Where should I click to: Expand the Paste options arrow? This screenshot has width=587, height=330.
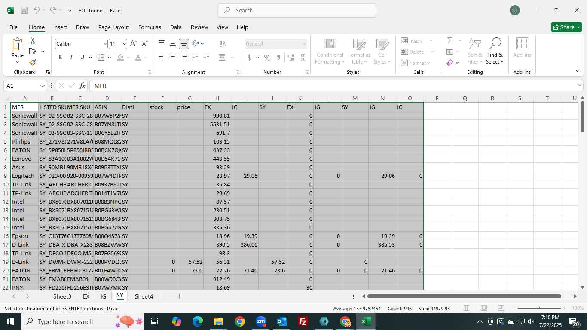(x=18, y=63)
